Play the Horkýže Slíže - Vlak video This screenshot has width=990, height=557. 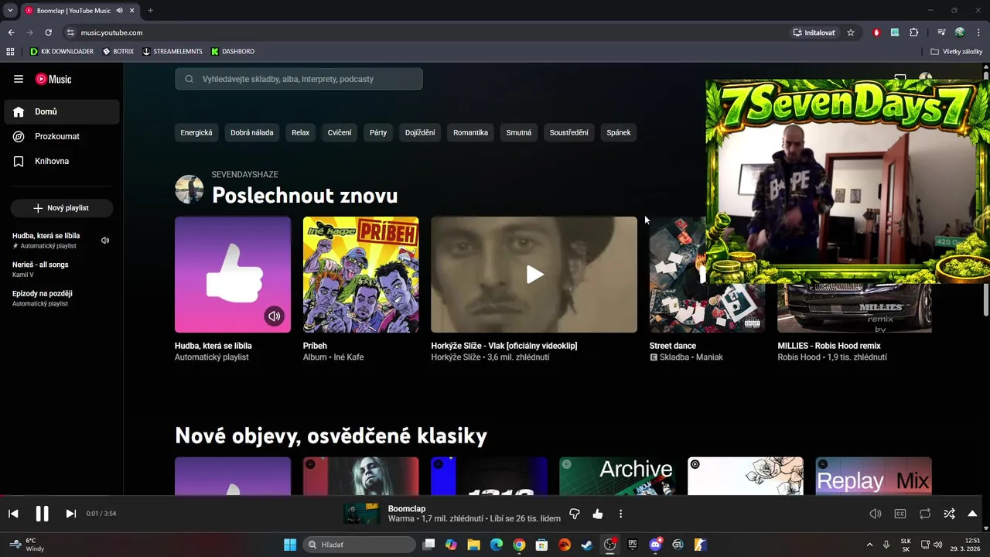coord(534,275)
